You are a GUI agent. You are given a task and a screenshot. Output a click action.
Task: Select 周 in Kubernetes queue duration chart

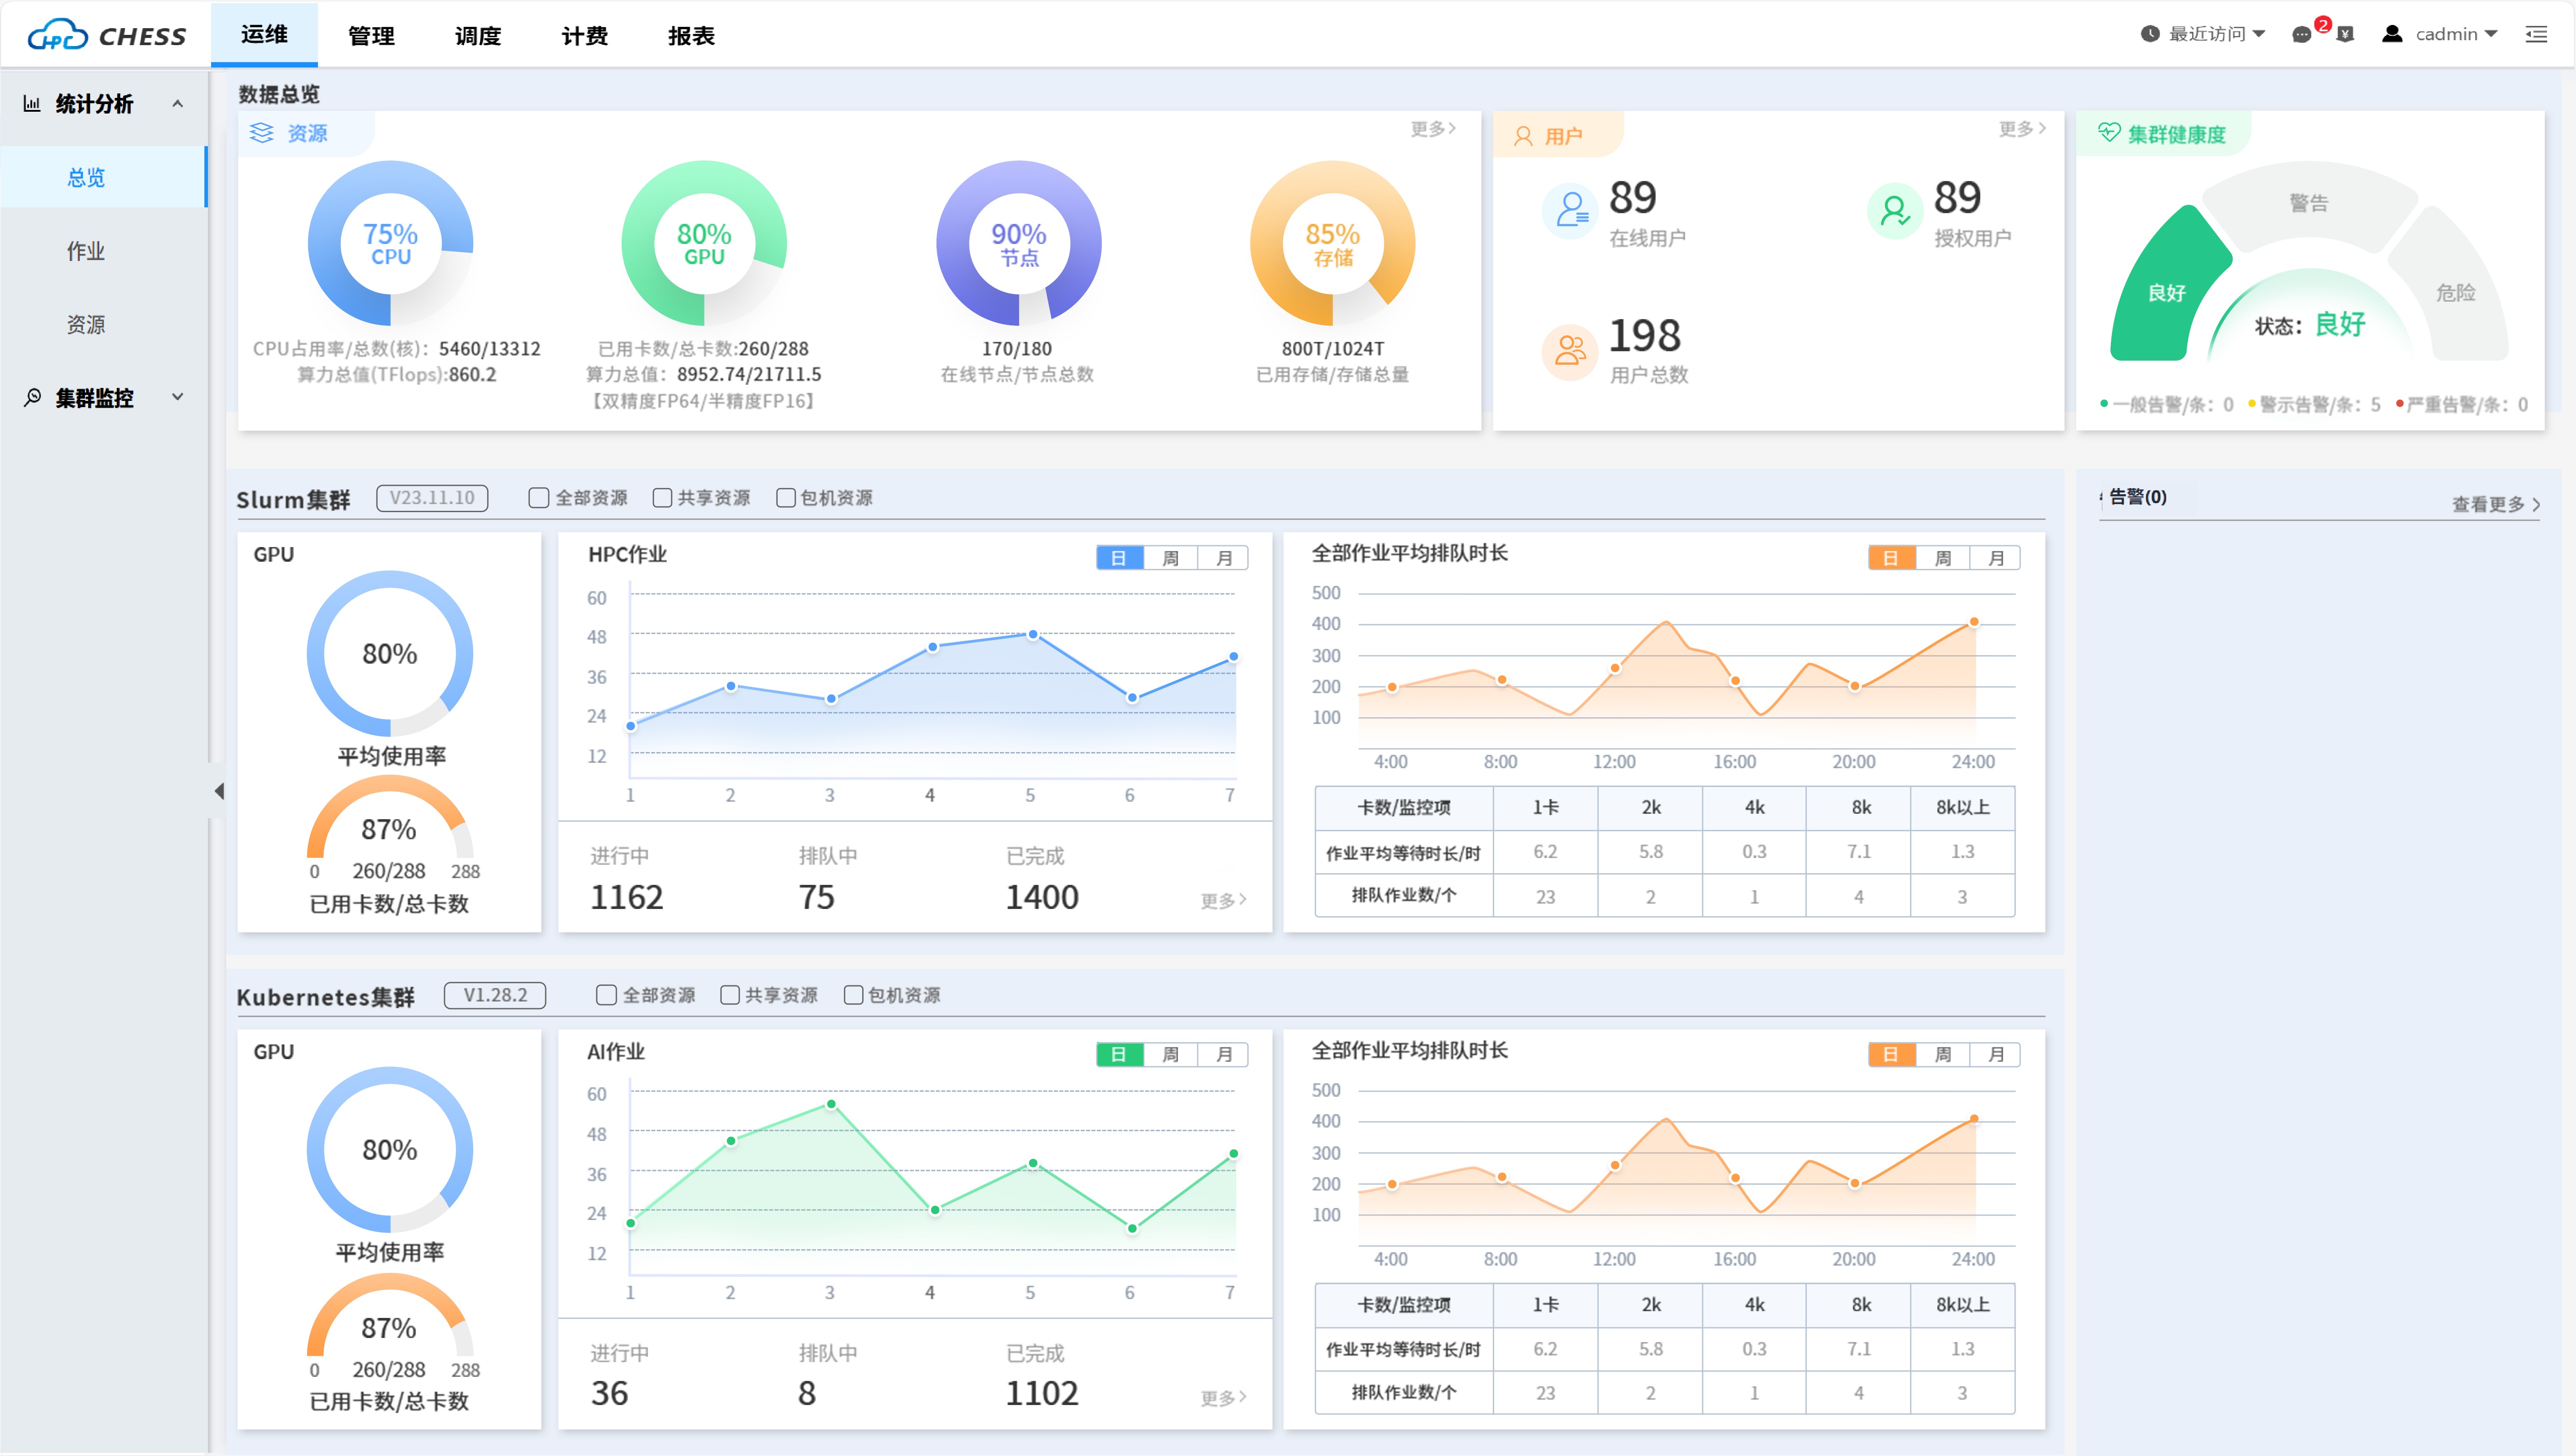(x=1943, y=1055)
